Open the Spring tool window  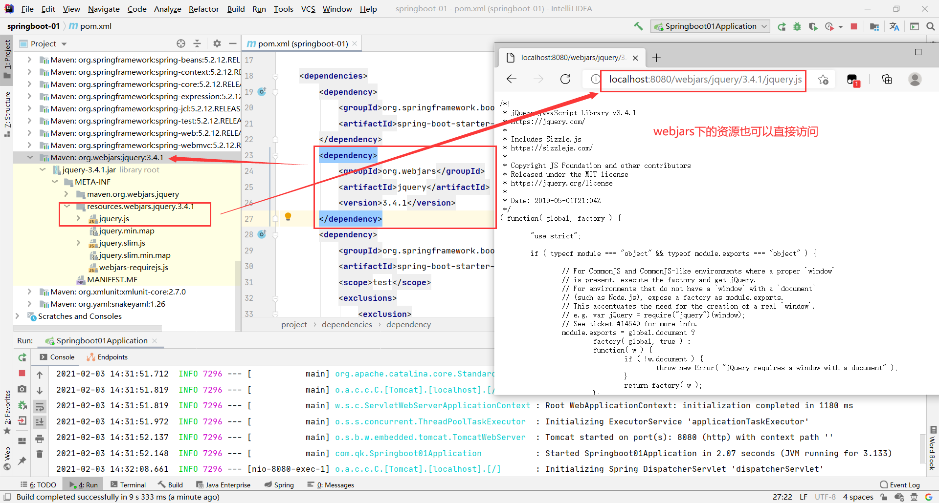pyautogui.click(x=279, y=485)
